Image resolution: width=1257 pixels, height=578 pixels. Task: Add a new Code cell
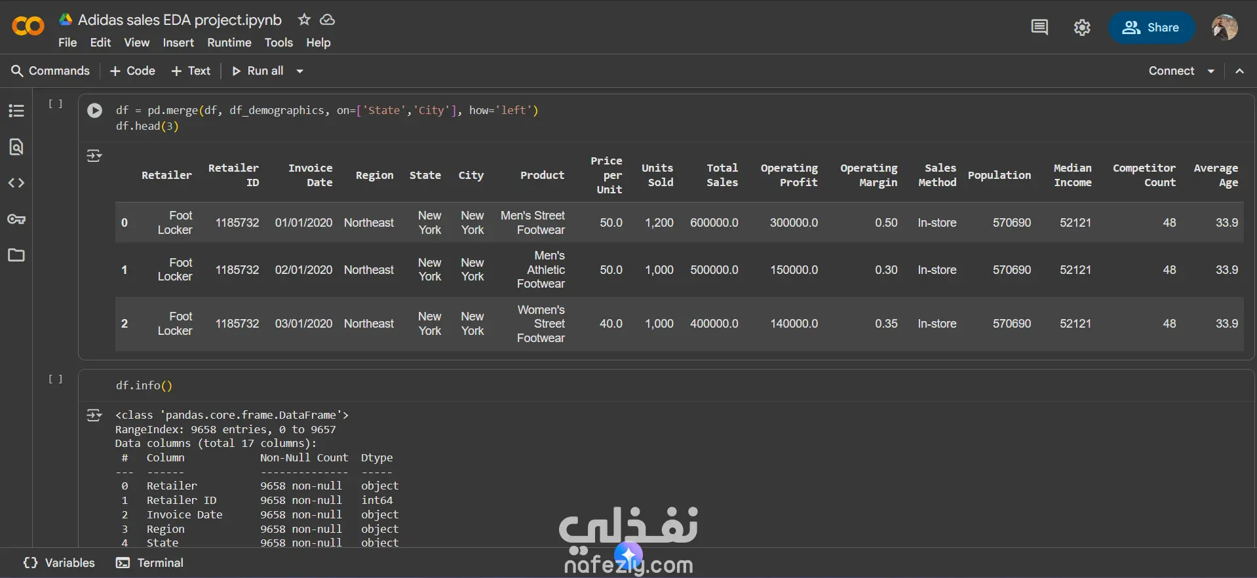pos(132,71)
